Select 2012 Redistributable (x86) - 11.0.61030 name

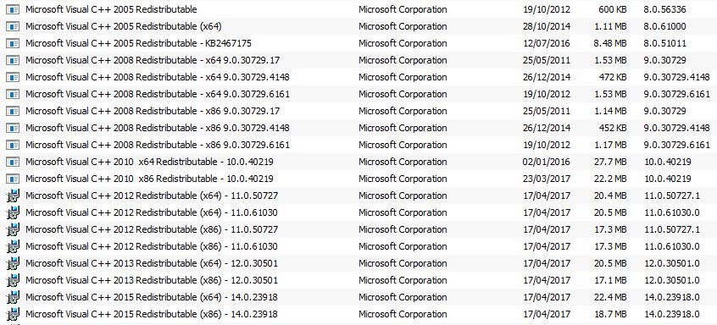pos(152,246)
